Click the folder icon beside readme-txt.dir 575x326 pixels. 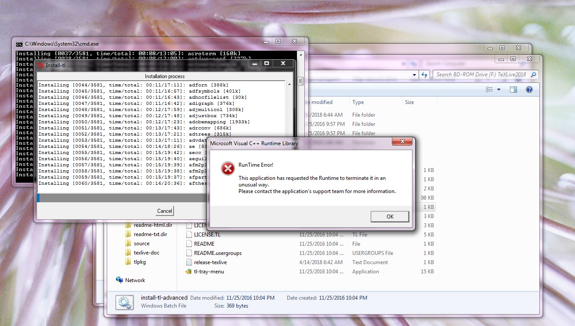click(x=128, y=234)
